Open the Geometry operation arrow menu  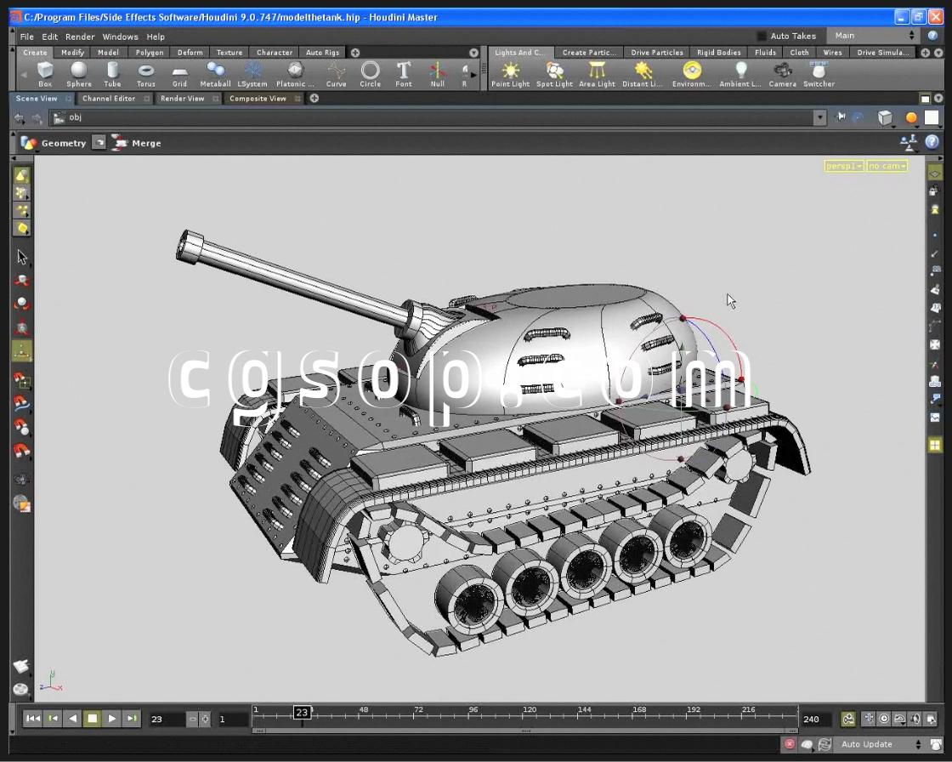[x=99, y=143]
